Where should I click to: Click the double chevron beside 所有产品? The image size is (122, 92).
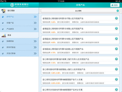point(35,17)
